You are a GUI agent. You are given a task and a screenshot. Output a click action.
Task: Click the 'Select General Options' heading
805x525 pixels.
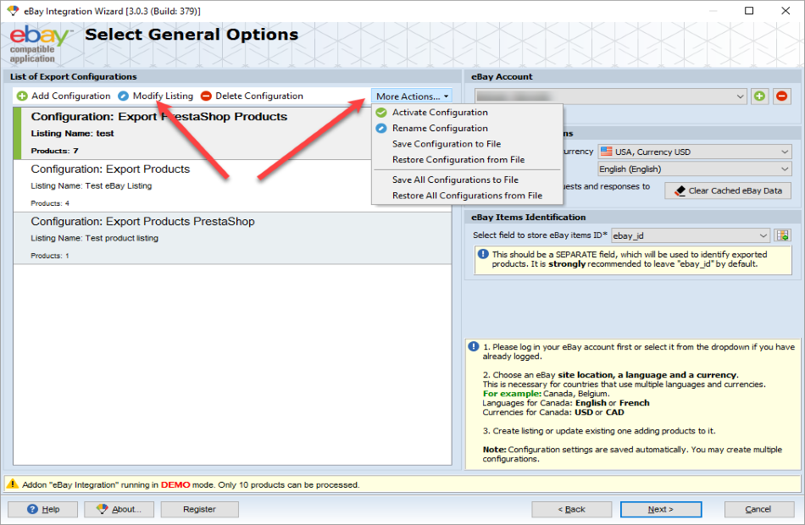pos(192,35)
